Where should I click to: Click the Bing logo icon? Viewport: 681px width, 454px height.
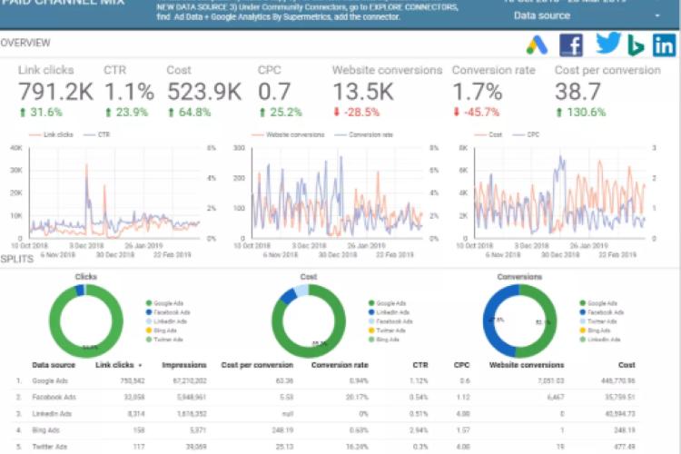click(636, 45)
